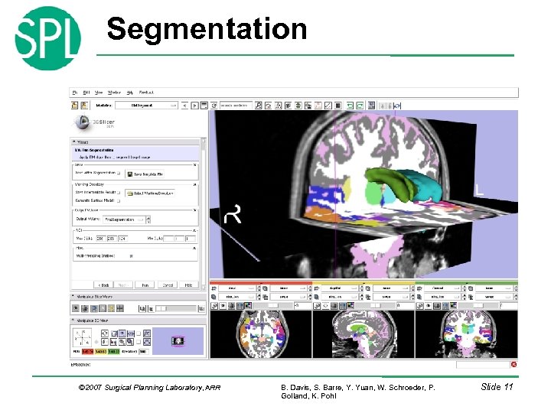The height and width of the screenshot is (413, 551).
Task: Toggle Save Intermediate Results checkbox
Action: [119, 193]
